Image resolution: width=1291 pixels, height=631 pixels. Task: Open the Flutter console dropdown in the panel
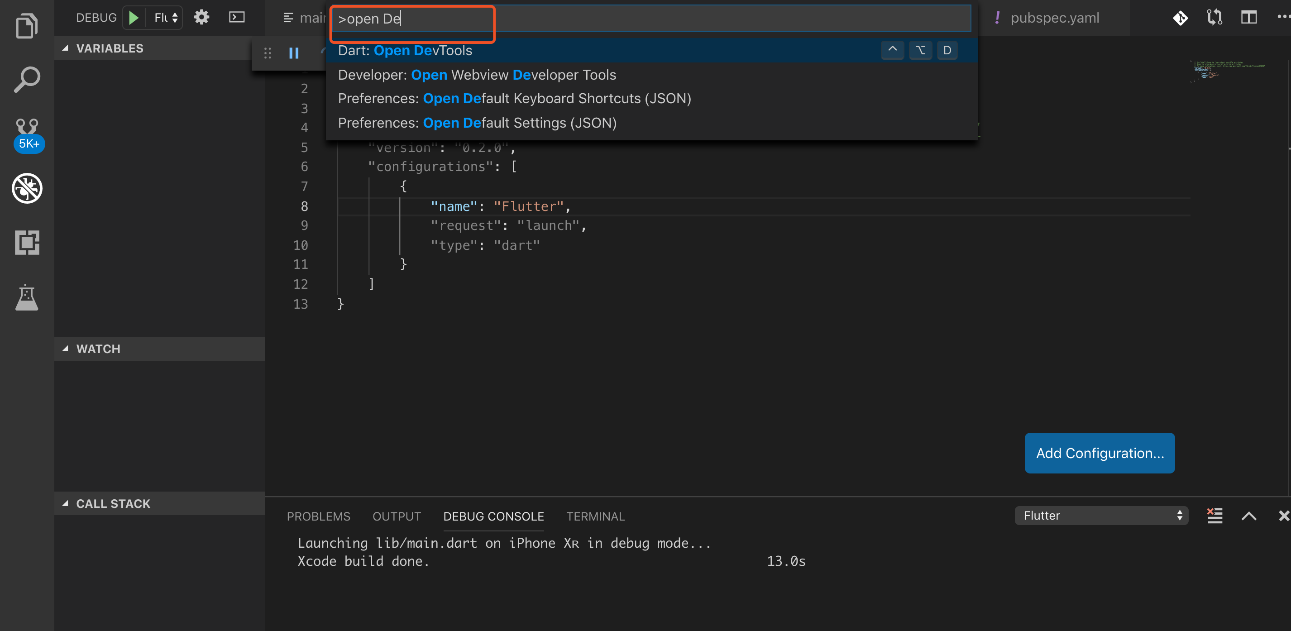click(1101, 515)
